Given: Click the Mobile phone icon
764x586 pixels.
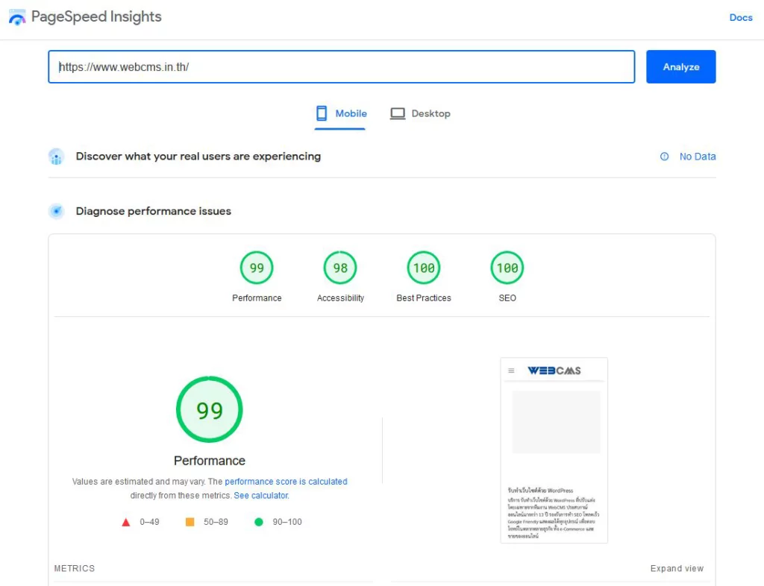Looking at the screenshot, I should coord(322,113).
